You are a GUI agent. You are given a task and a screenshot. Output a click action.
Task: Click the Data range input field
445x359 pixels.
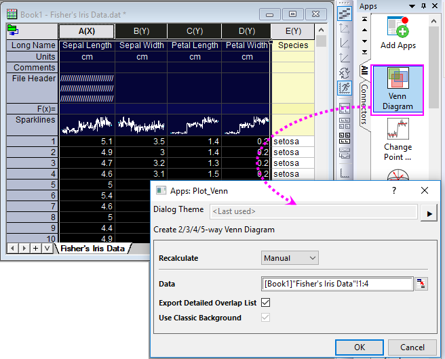pos(337,284)
